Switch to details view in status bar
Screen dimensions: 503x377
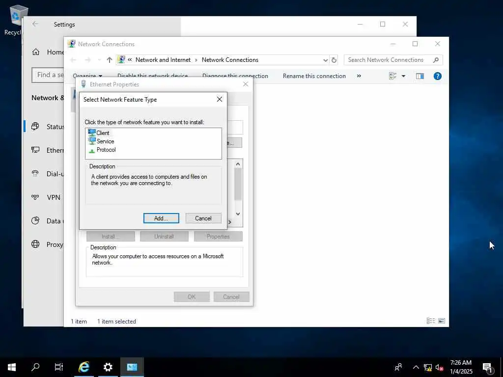tap(431, 321)
